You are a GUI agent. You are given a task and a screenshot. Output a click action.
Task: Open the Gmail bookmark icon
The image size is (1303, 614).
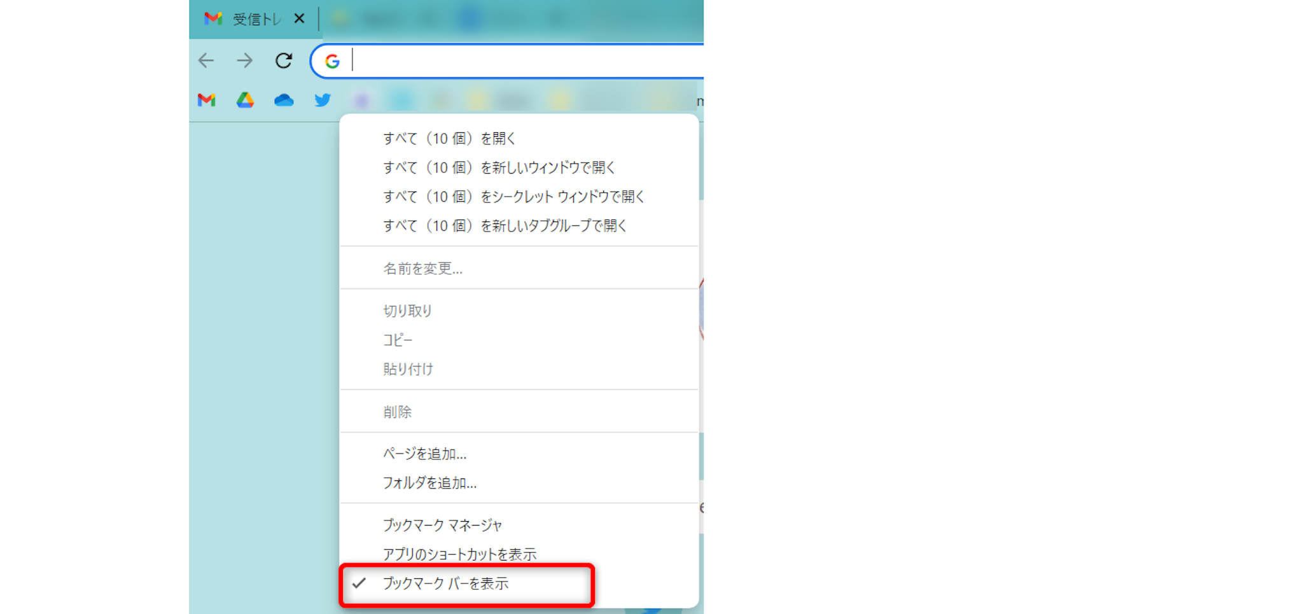207,101
